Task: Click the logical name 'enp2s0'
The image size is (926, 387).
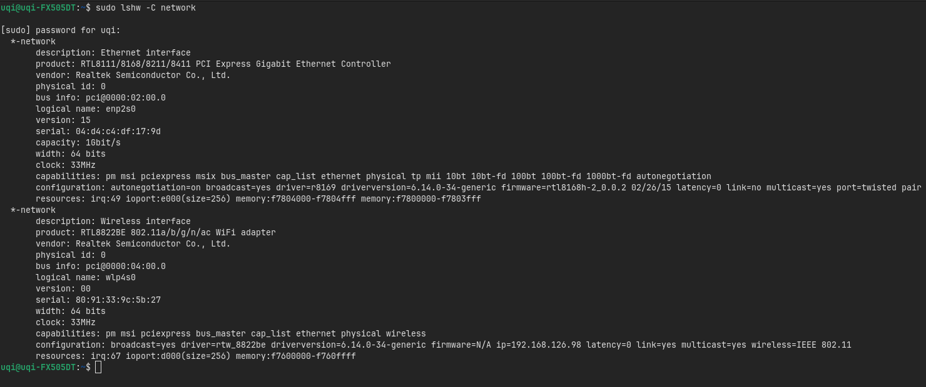Action: [x=120, y=109]
